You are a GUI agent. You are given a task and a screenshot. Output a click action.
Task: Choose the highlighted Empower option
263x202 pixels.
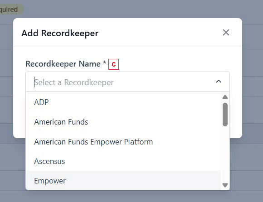pyautogui.click(x=123, y=181)
